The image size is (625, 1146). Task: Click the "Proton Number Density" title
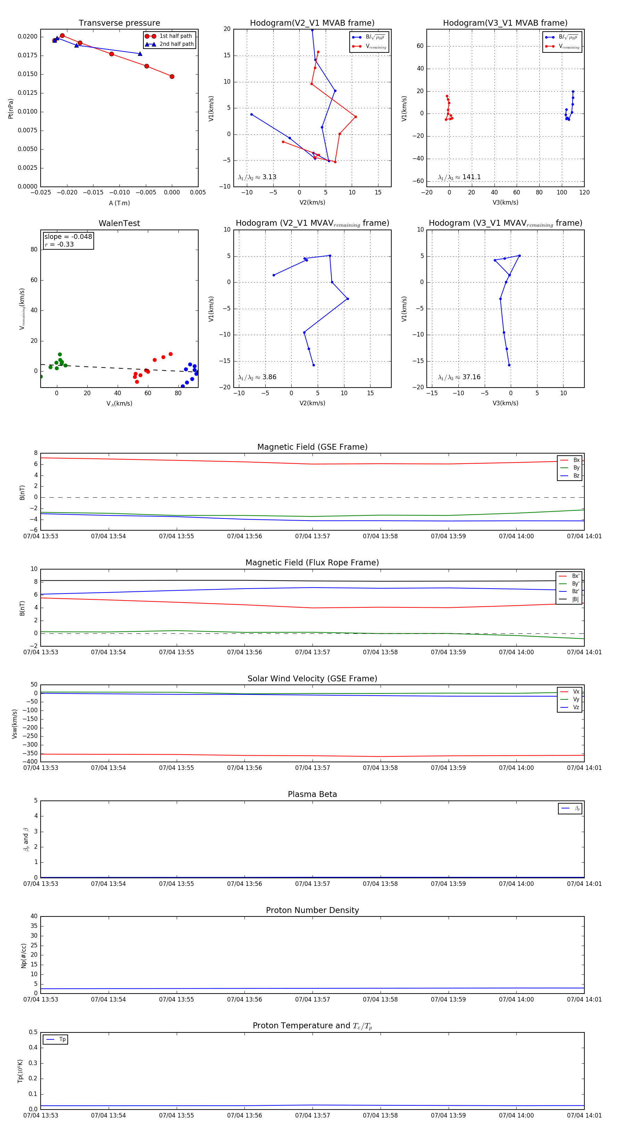coord(312,910)
